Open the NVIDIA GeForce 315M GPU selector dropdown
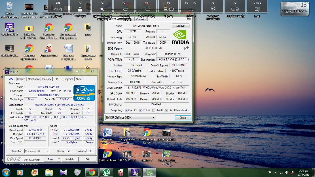Image resolution: width=315 pixels, height=177 pixels. click(130, 117)
